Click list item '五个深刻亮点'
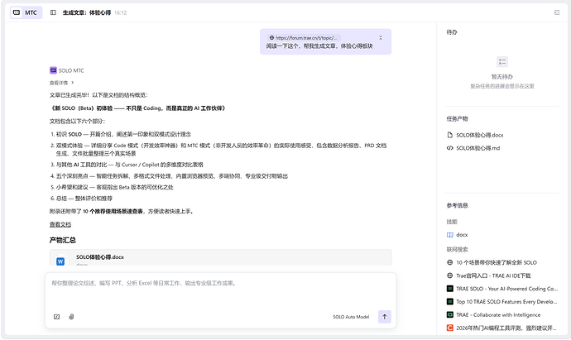The width and height of the screenshot is (571, 340). [172, 176]
